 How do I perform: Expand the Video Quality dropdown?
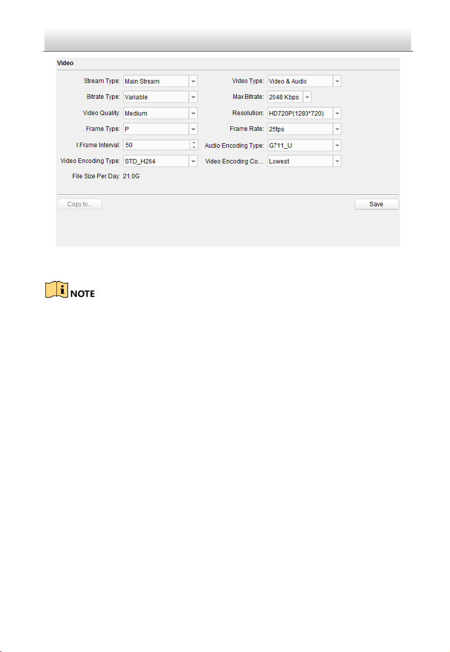[x=160, y=113]
